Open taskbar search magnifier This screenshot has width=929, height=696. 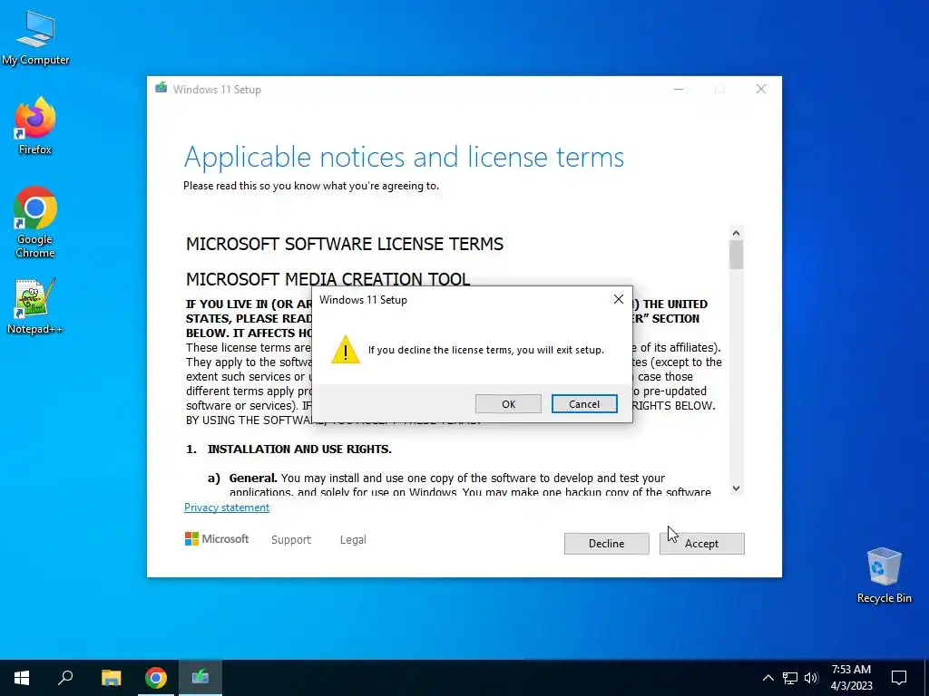coord(65,678)
